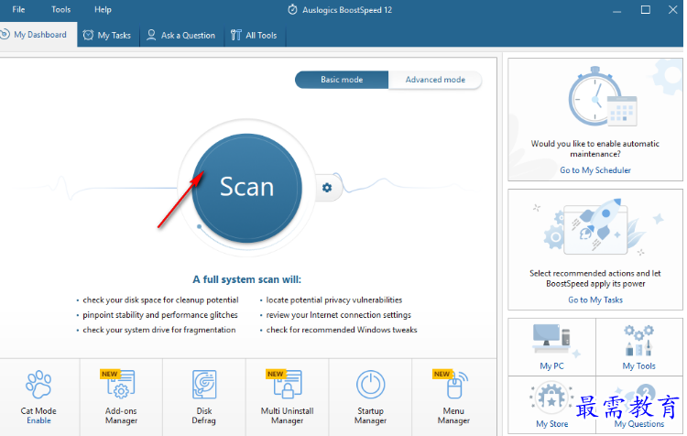Switch to Basic mode
The width and height of the screenshot is (687, 436).
[x=342, y=80]
